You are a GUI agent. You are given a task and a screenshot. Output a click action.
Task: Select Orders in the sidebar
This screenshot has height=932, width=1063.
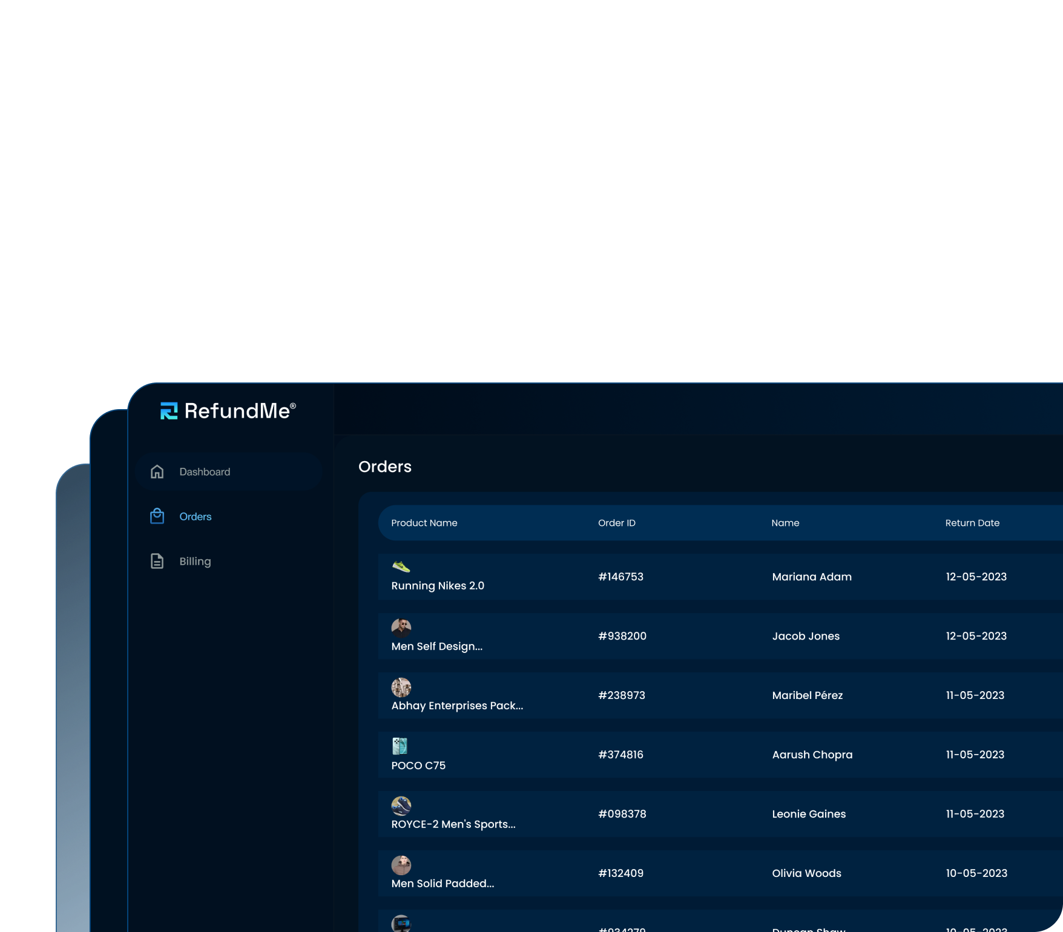[195, 516]
